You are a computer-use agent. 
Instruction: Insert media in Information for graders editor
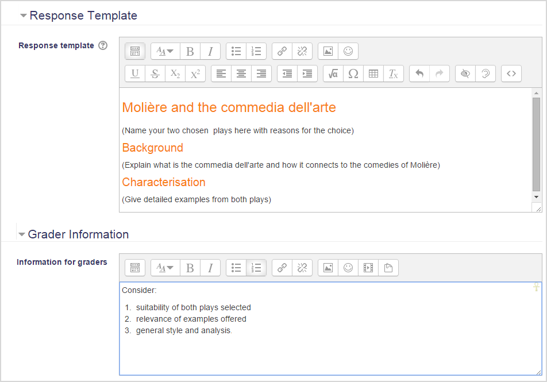[368, 268]
